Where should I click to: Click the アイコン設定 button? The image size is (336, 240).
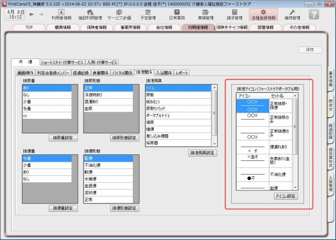[x=286, y=196]
